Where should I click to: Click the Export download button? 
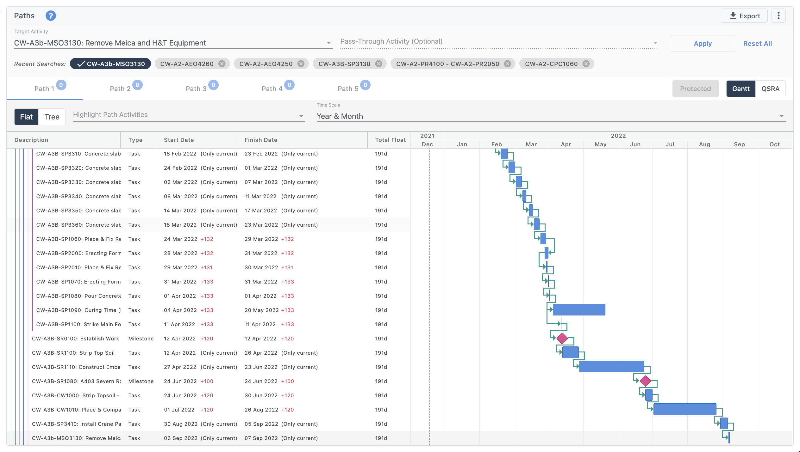744,15
